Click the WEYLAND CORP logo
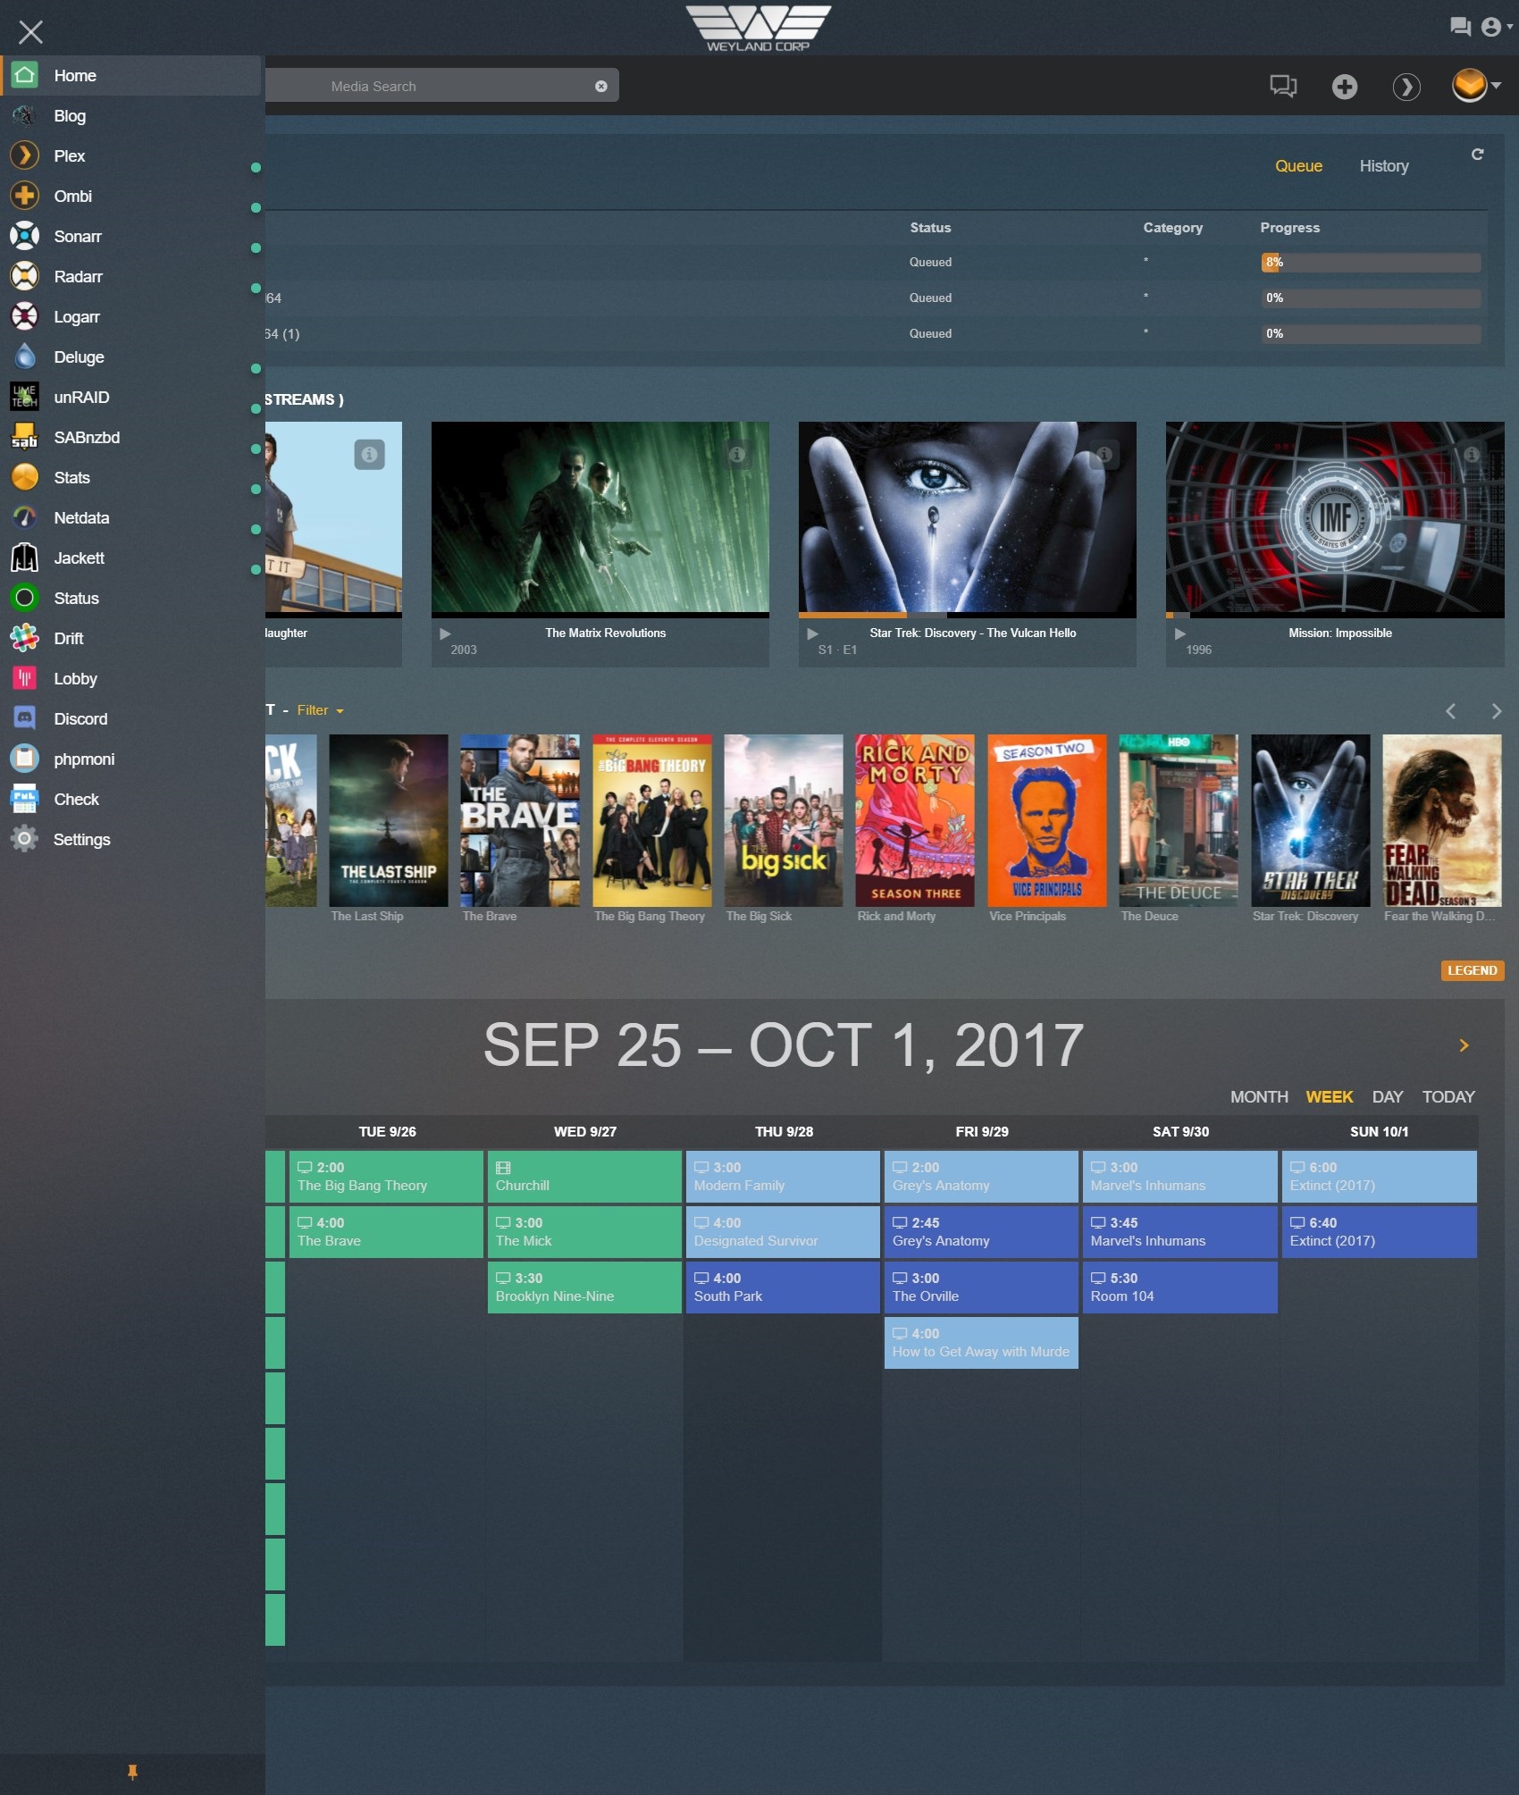The height and width of the screenshot is (1795, 1519). tap(759, 28)
